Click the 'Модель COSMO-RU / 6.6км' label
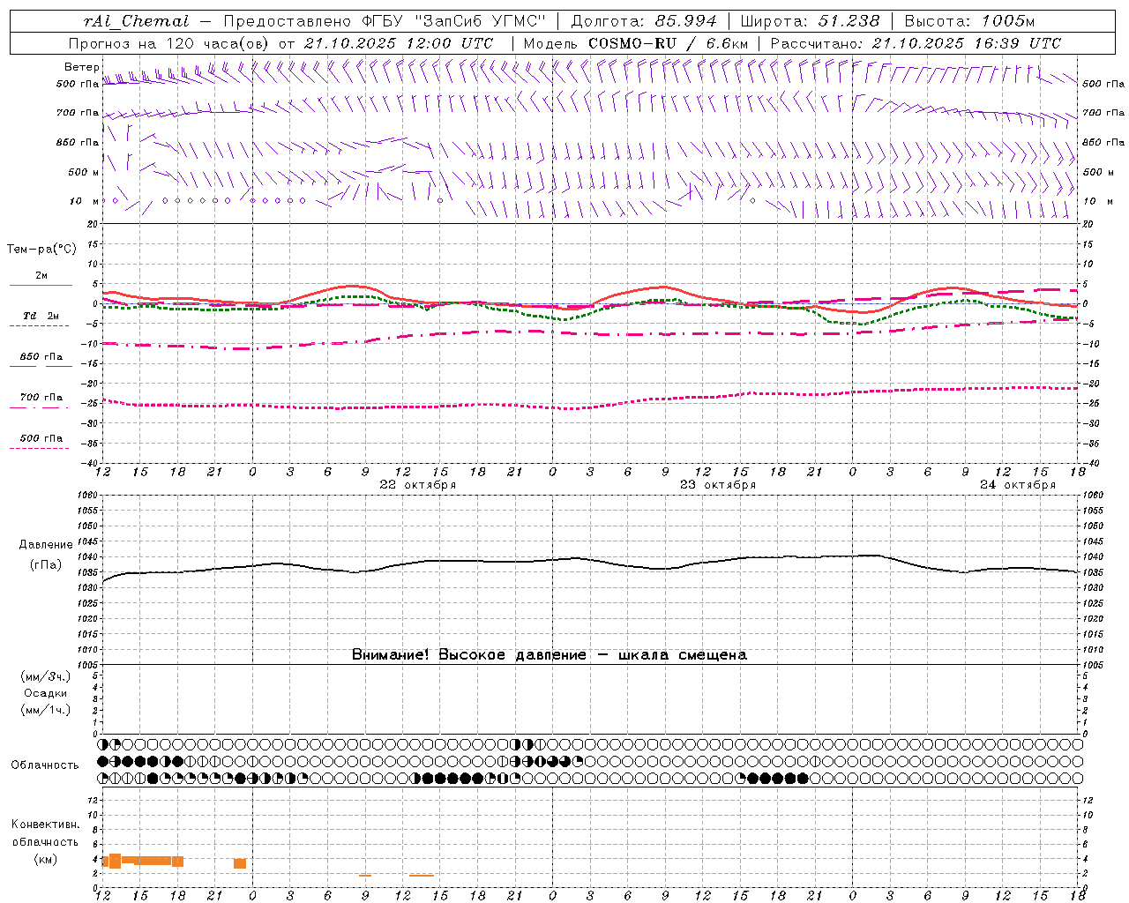Image resolution: width=1129 pixels, height=903 pixels. [636, 43]
